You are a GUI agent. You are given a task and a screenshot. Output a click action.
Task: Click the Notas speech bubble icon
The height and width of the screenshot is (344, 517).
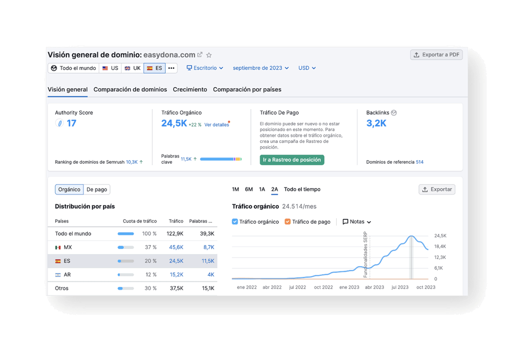pos(345,222)
